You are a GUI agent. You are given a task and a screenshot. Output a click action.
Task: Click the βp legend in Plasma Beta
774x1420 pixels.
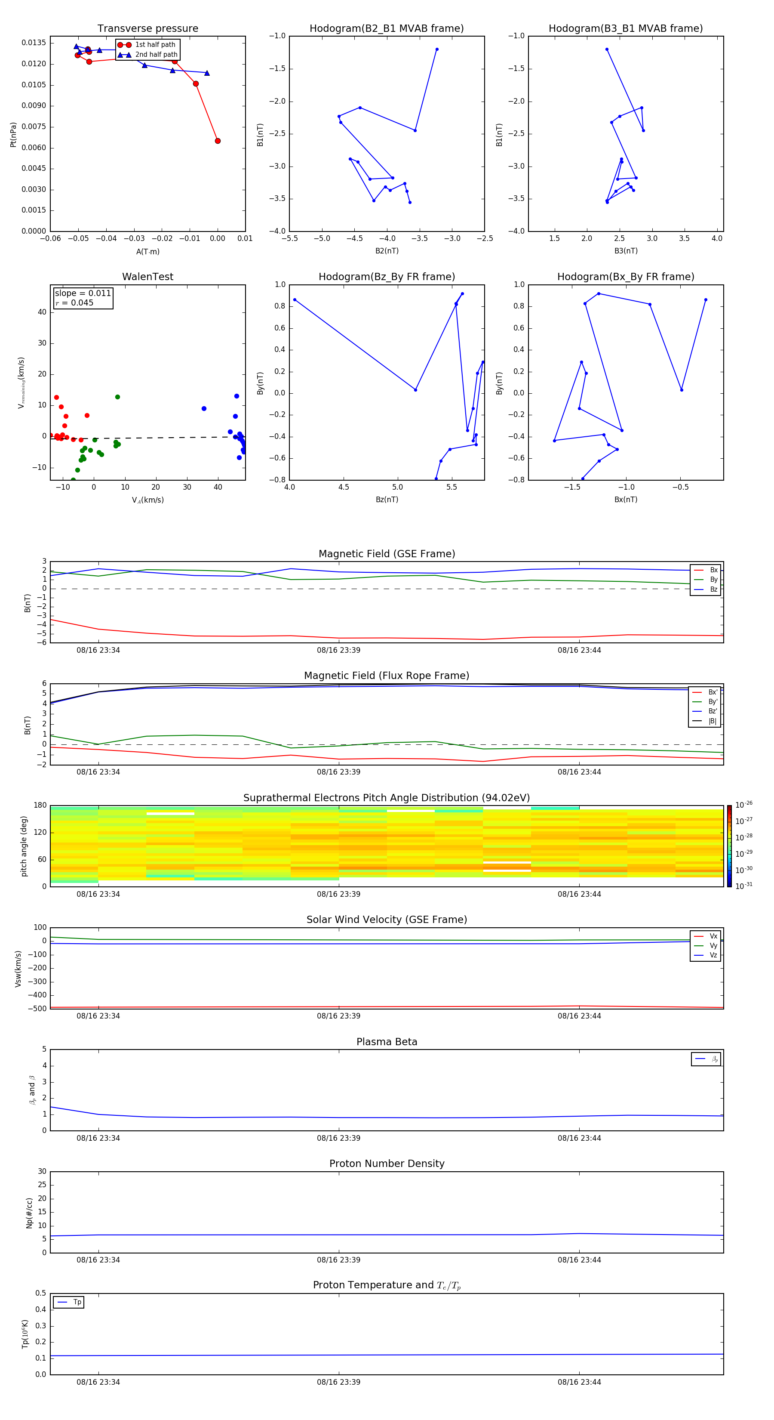[706, 1059]
